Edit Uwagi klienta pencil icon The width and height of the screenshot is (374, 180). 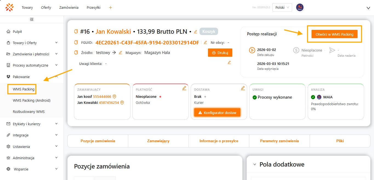pos(229,62)
